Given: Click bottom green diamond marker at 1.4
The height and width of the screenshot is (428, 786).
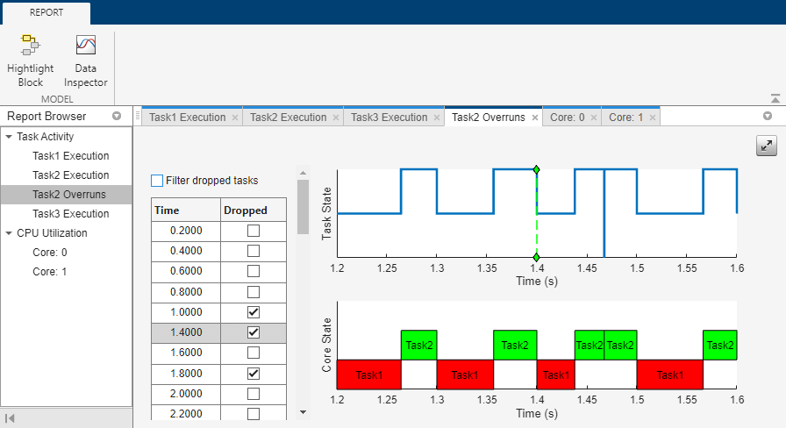Looking at the screenshot, I should pyautogui.click(x=536, y=258).
